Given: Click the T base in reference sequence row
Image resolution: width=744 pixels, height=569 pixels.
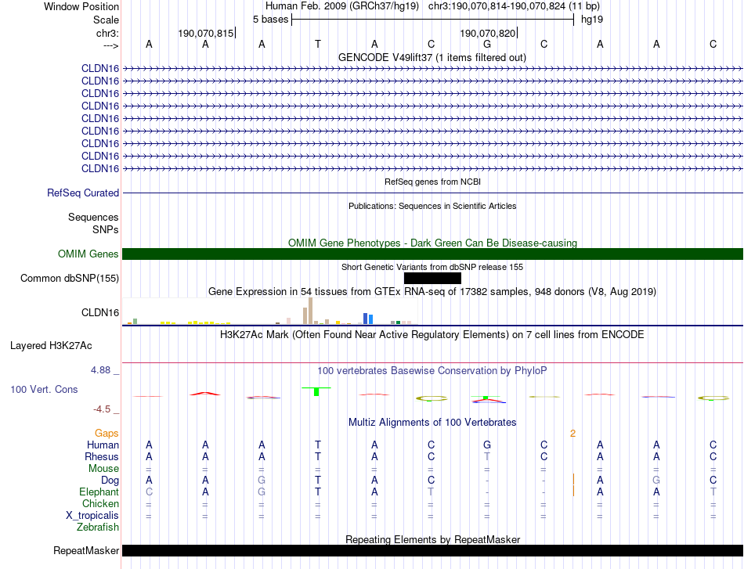Looking at the screenshot, I should pyautogui.click(x=318, y=44).
